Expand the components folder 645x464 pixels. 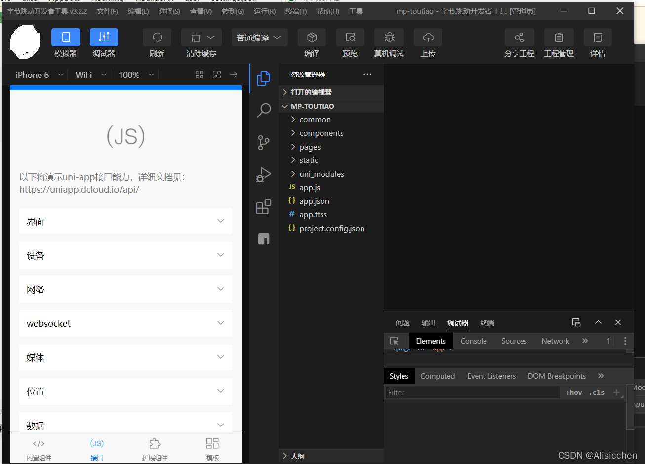[331, 133]
